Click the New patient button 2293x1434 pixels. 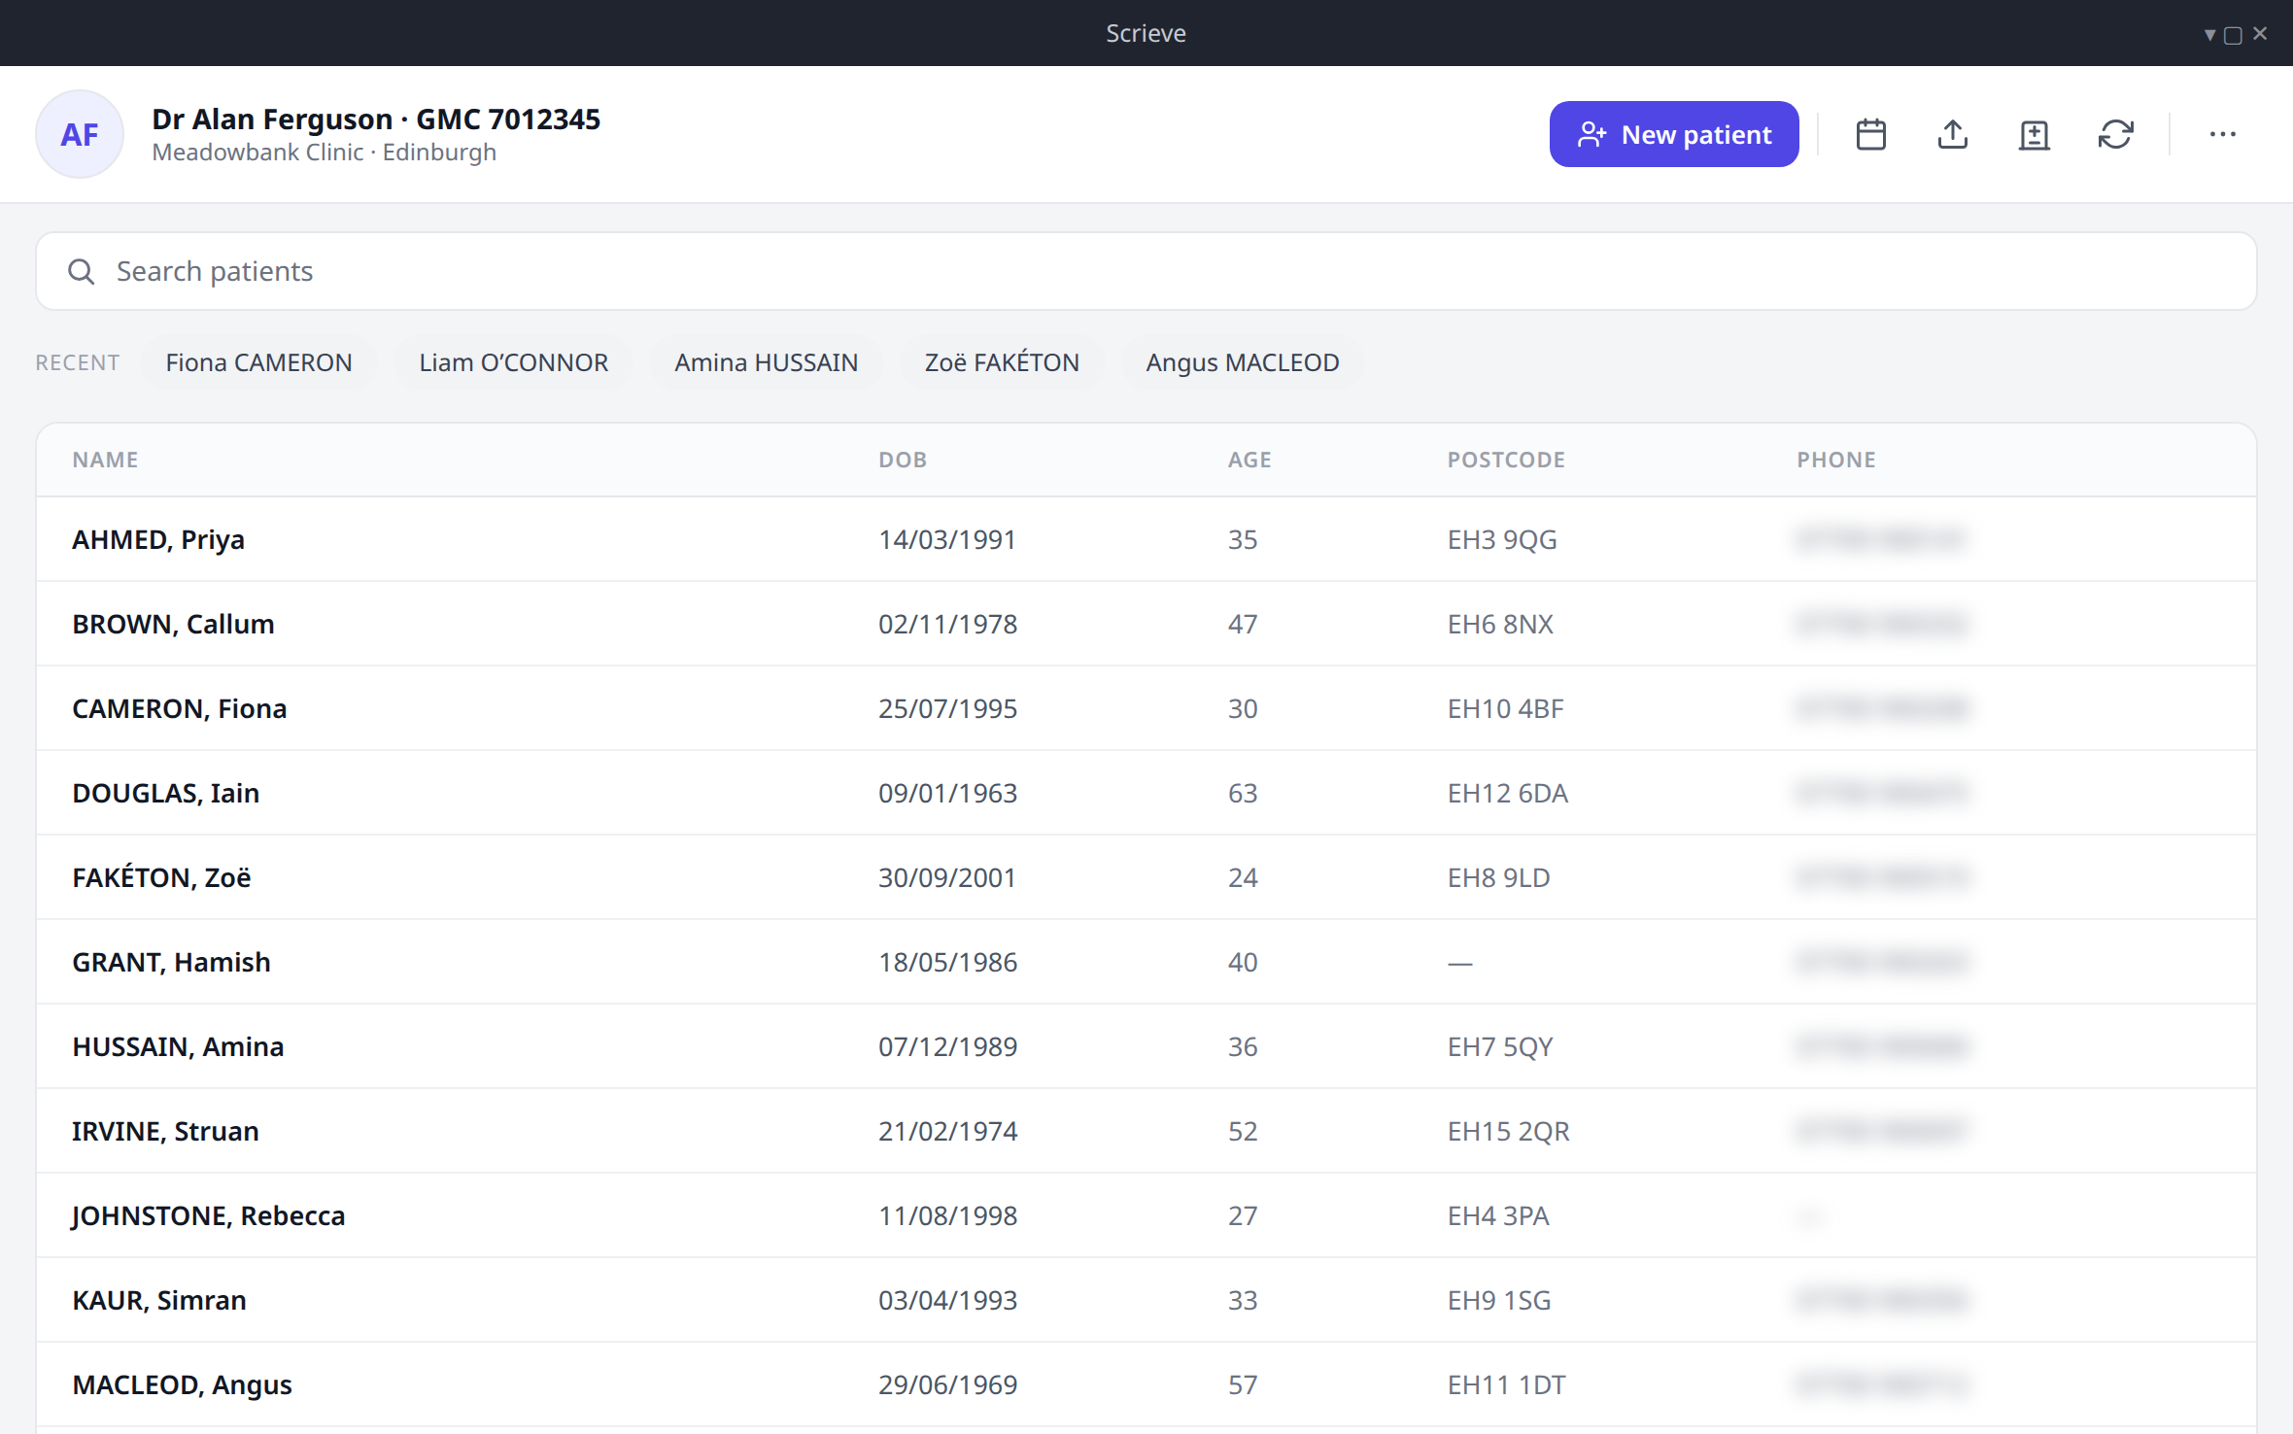[1673, 134]
